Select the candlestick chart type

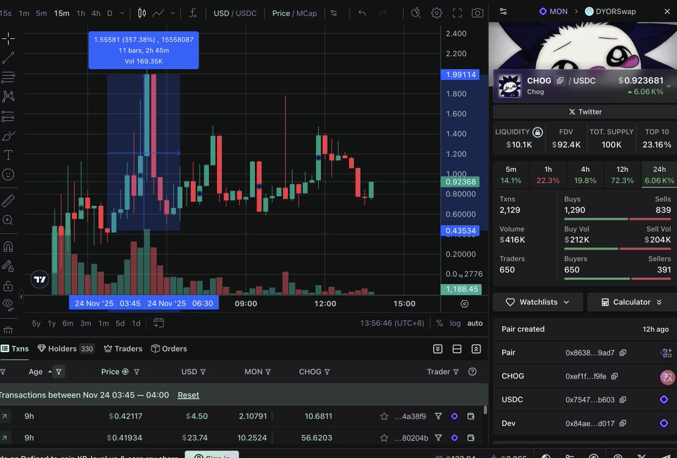click(141, 13)
